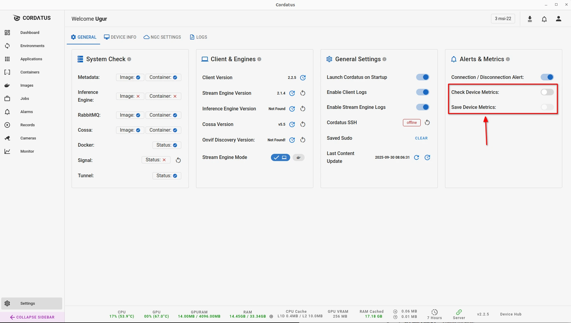Clear the Saved Sudo credentials

pyautogui.click(x=421, y=138)
